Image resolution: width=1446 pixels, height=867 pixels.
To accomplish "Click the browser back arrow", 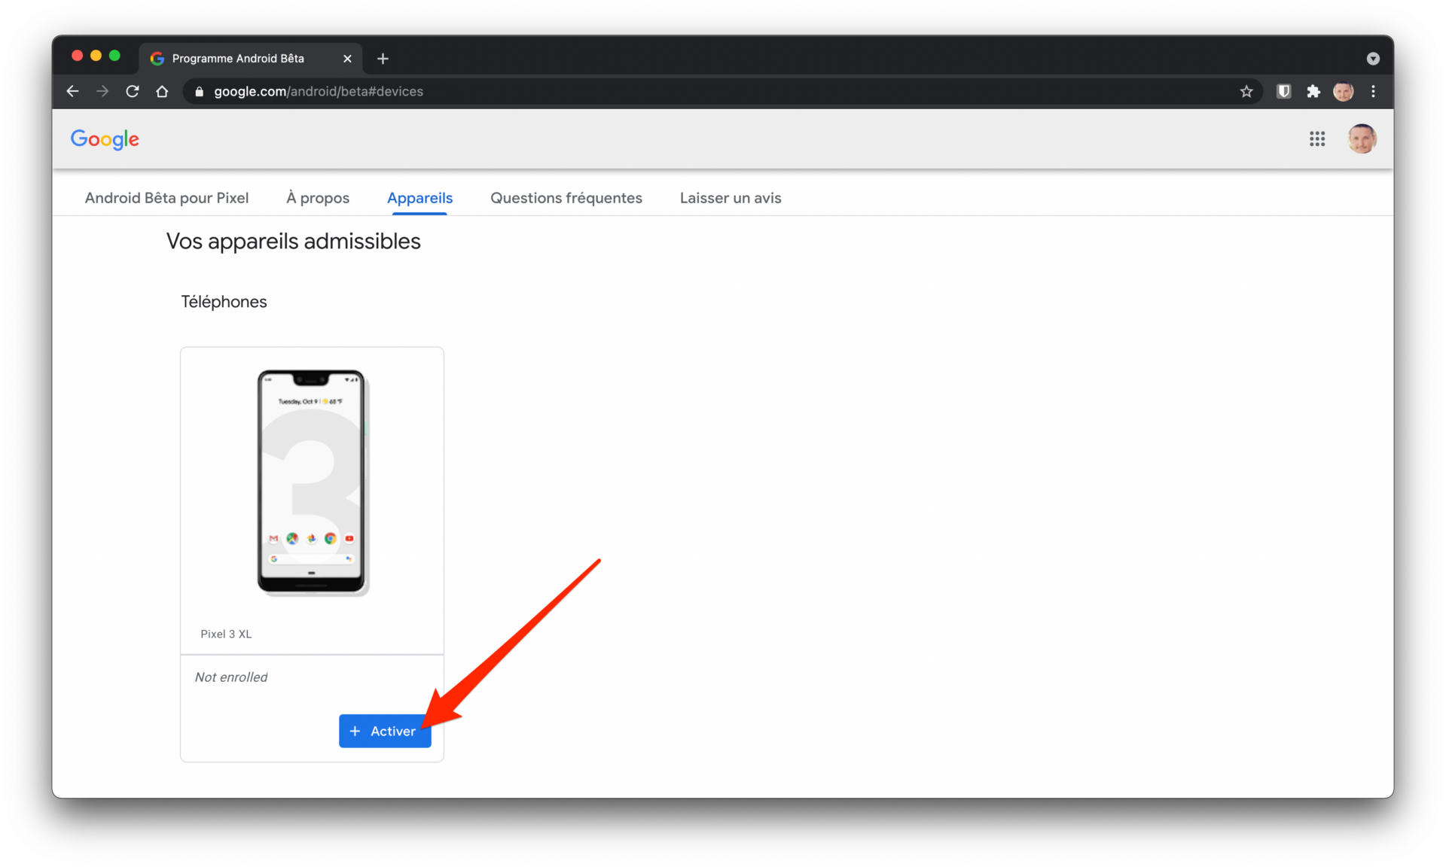I will 72,91.
